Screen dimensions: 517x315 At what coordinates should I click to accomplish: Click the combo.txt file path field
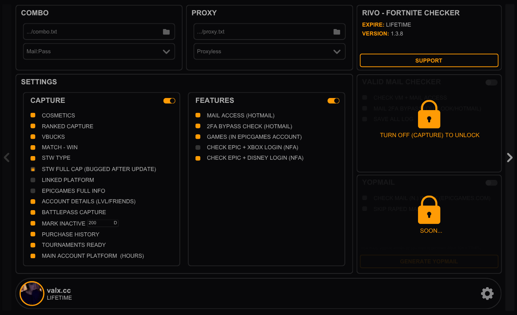click(x=99, y=31)
